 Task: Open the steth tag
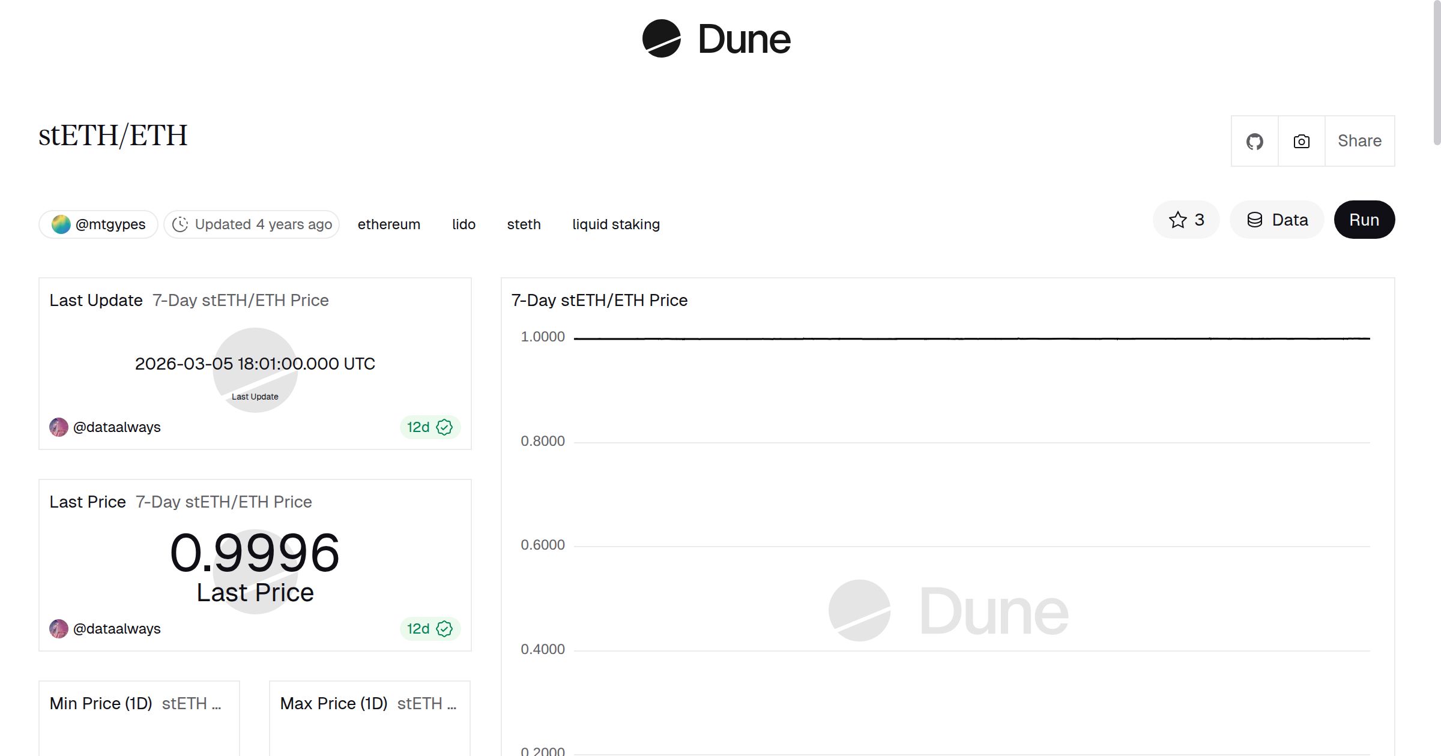click(524, 224)
